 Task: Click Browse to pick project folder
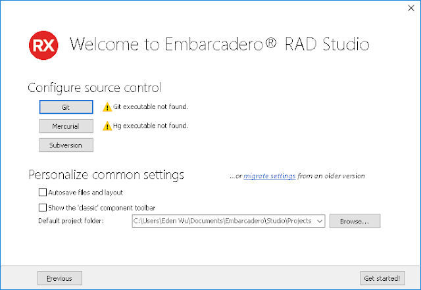tap(355, 221)
